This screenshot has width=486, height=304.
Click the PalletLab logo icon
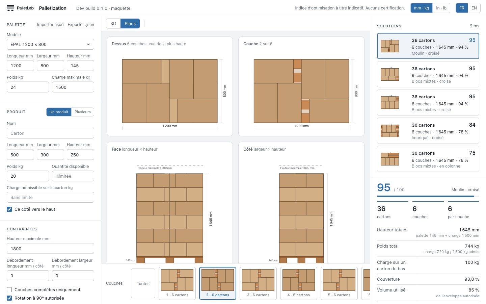tap(10, 8)
